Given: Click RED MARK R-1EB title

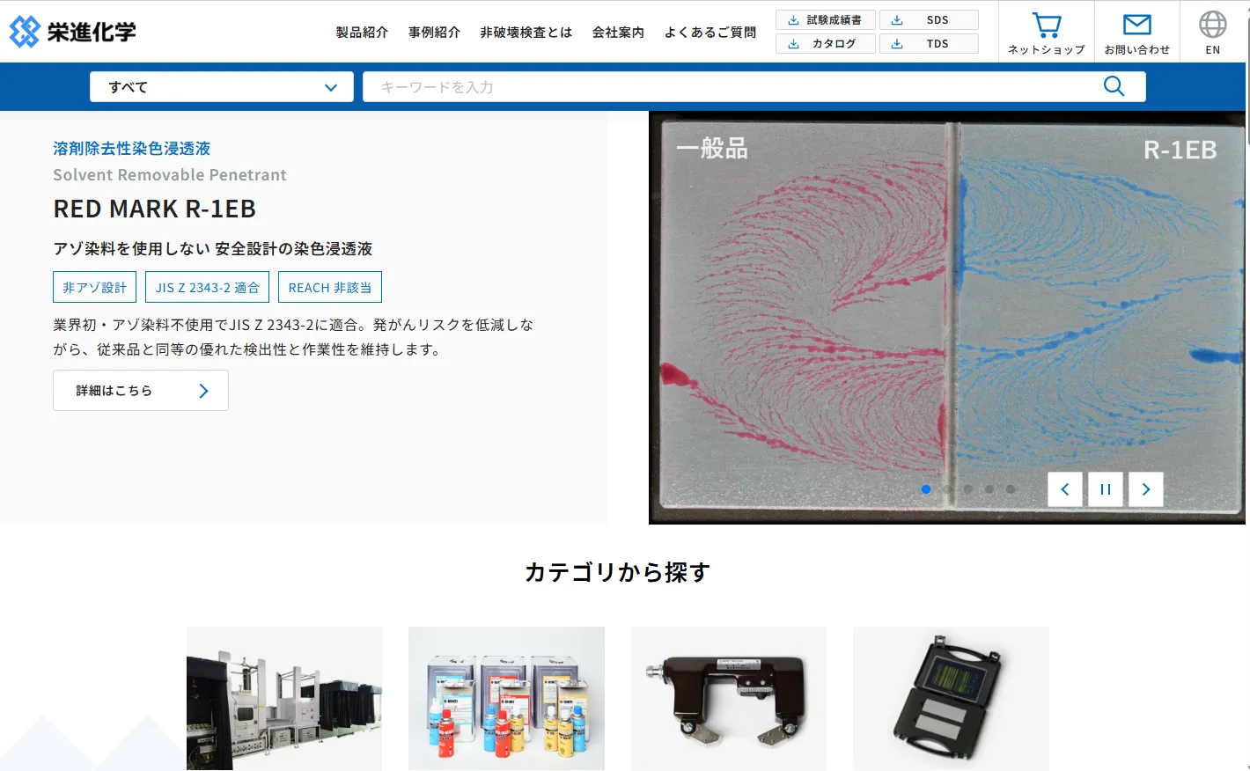Looking at the screenshot, I should (155, 209).
